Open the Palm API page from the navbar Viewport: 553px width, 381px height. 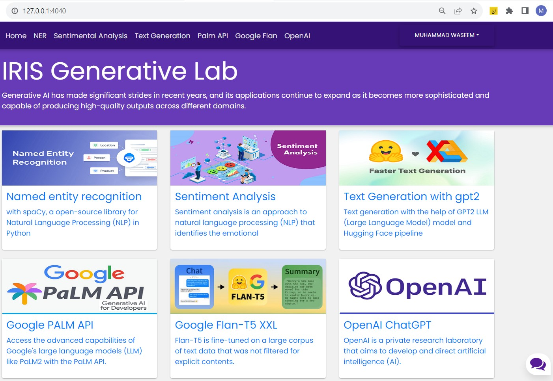click(213, 36)
